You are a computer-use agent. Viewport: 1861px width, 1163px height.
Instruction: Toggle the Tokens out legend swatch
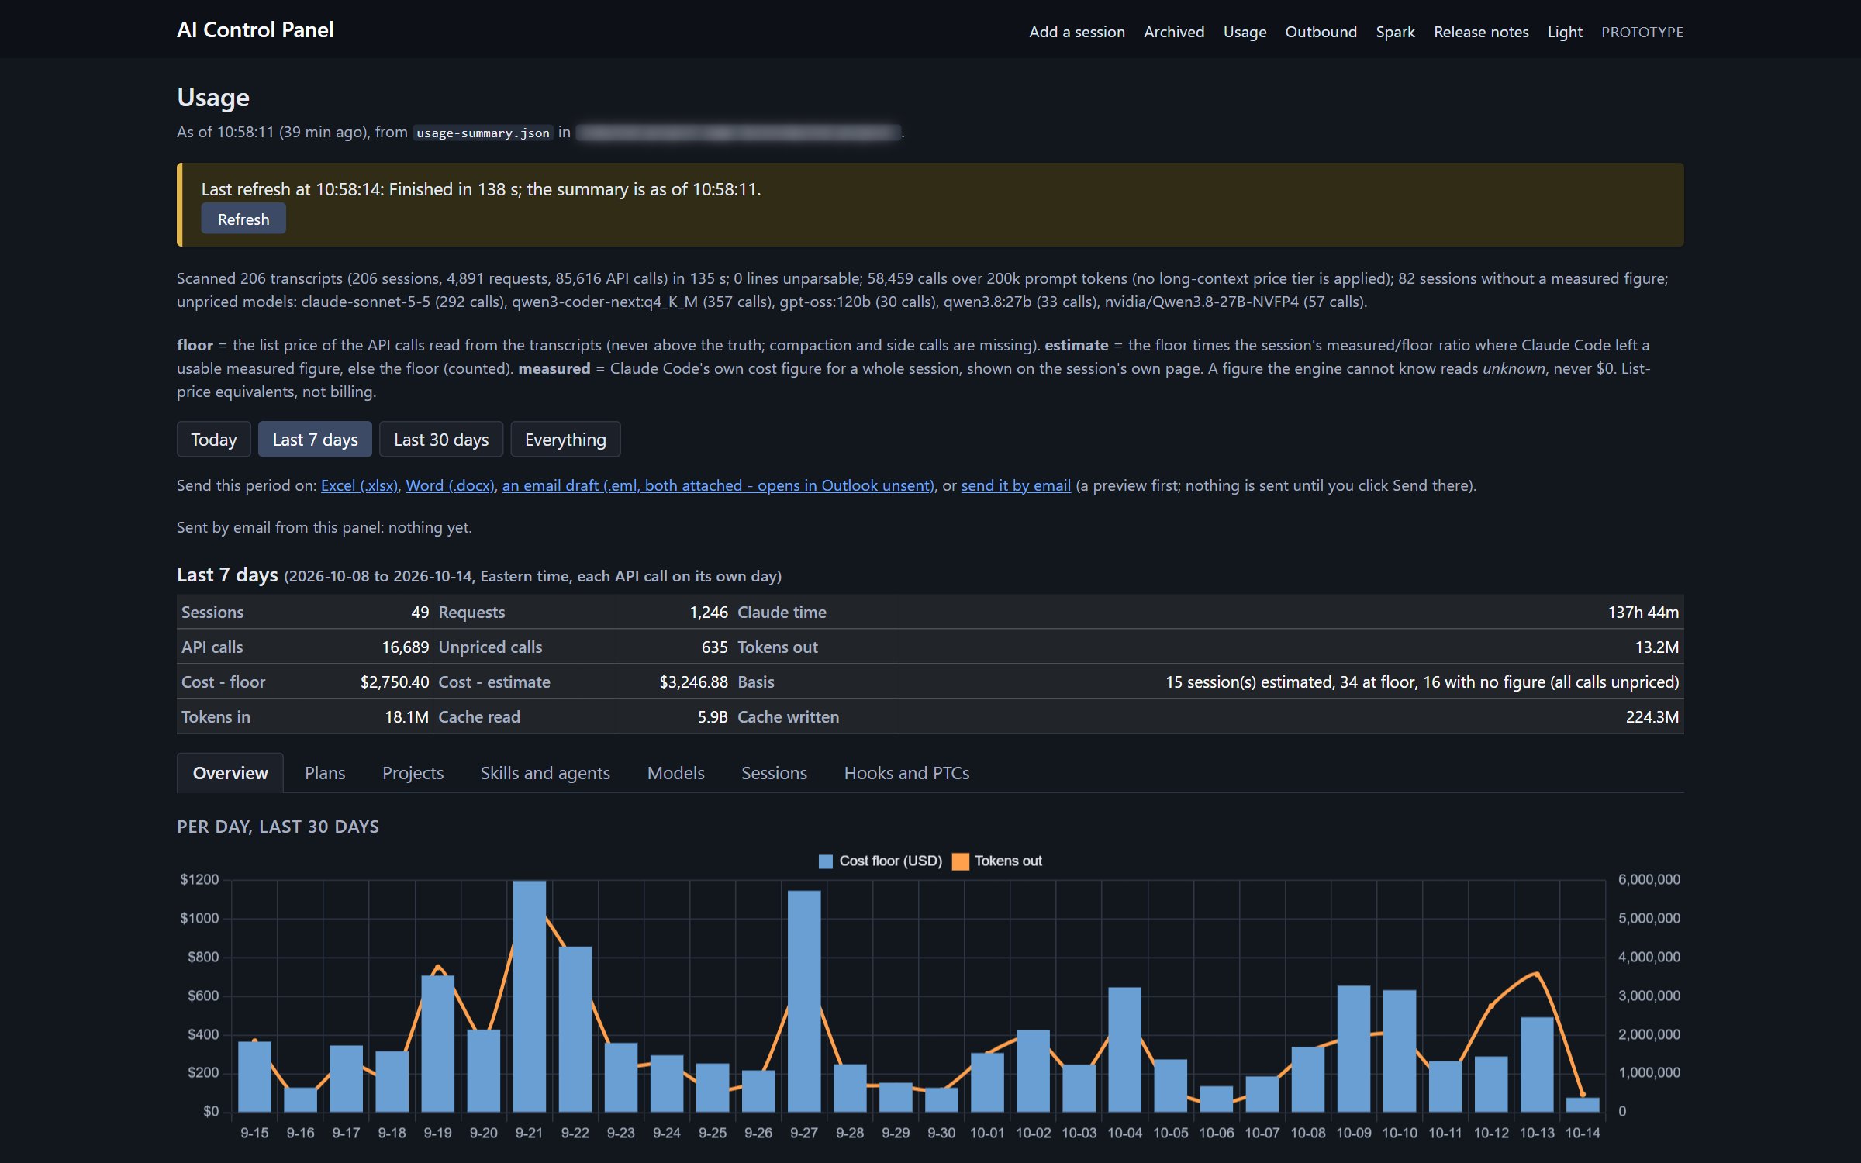click(960, 861)
